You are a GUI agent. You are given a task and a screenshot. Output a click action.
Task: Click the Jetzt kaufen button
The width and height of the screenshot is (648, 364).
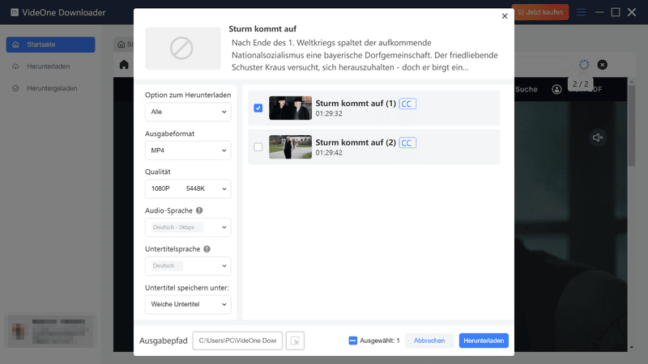pyautogui.click(x=539, y=12)
